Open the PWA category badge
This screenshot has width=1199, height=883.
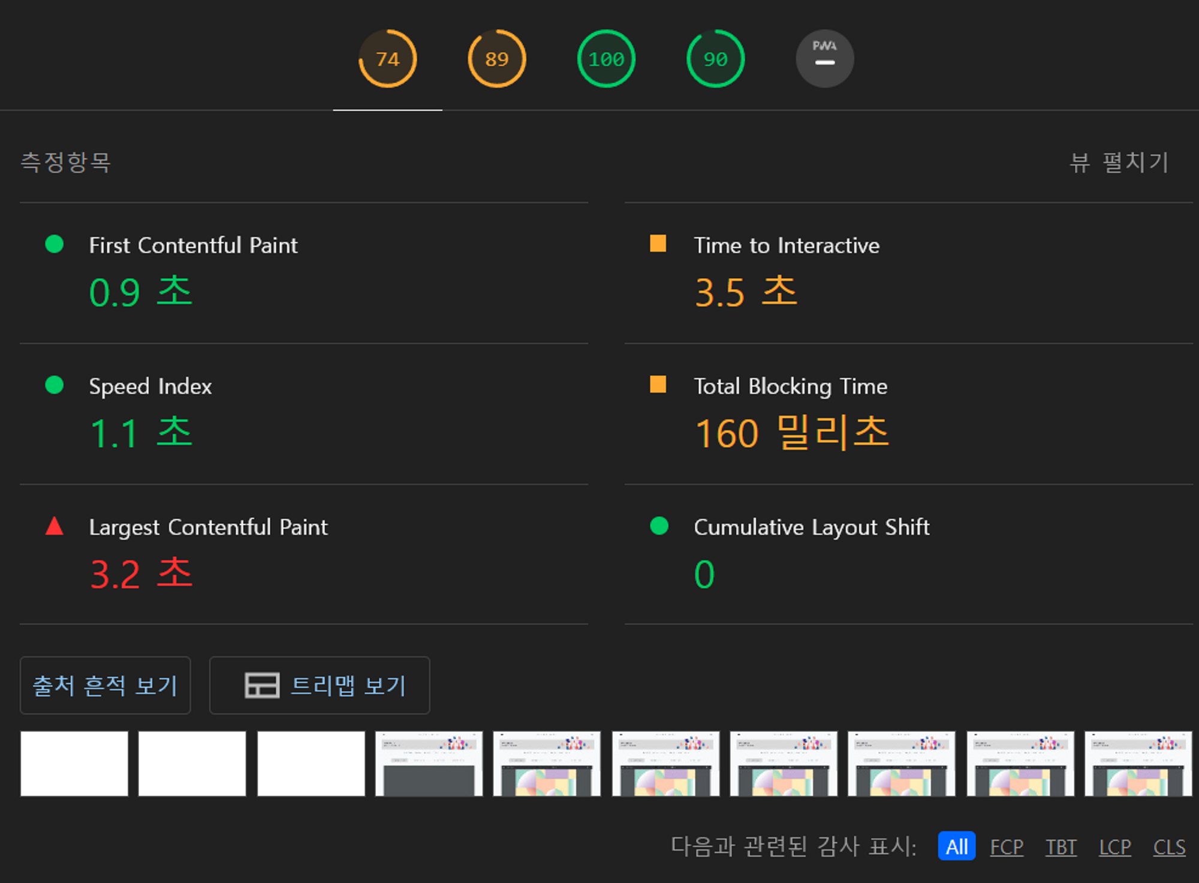[x=824, y=59]
